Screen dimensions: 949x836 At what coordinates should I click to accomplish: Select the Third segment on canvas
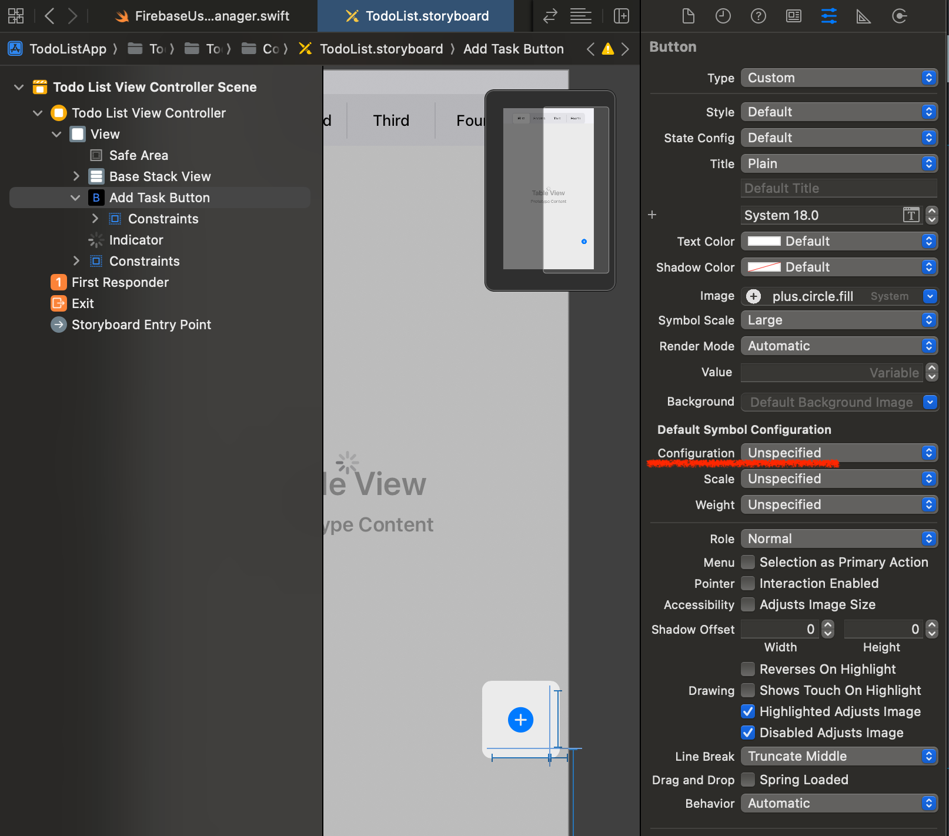click(x=391, y=121)
